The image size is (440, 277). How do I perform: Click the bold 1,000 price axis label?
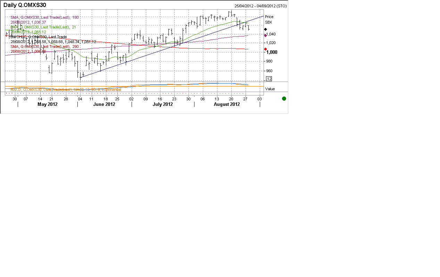click(x=272, y=52)
